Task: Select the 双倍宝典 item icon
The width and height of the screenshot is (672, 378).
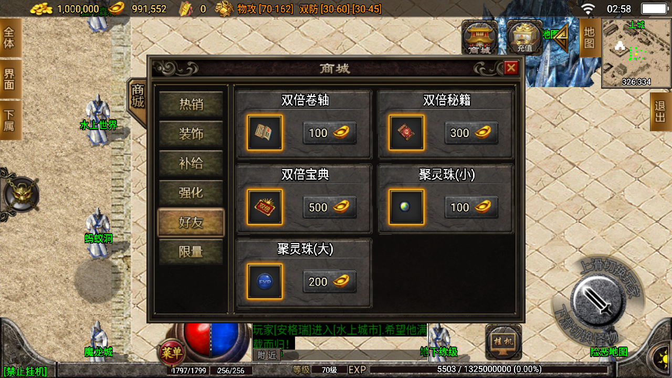Action: pyautogui.click(x=265, y=207)
